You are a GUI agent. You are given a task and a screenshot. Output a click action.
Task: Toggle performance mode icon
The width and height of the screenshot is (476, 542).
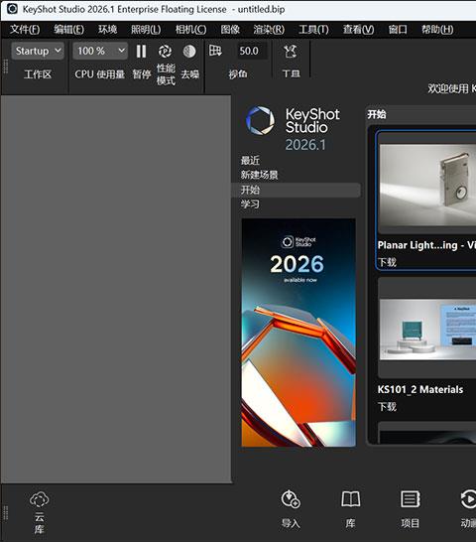point(165,52)
